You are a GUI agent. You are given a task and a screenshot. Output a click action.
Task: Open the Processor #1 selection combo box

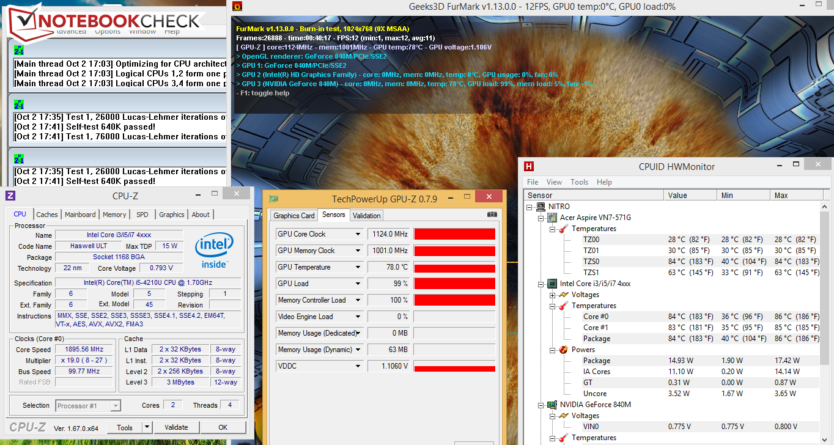point(88,405)
